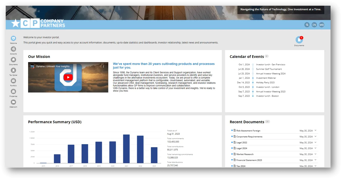Open the Dataroom folder icon
Image resolution: width=342 pixels, height=179 pixels.
(x=13, y=102)
